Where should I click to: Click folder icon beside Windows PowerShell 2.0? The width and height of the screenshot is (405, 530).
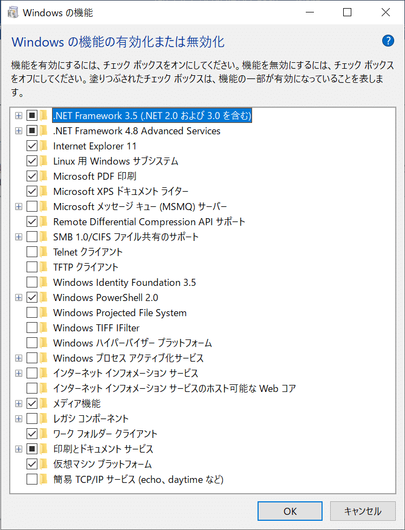click(43, 297)
